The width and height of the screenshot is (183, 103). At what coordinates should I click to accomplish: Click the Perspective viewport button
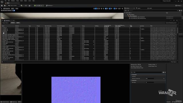click(7, 9)
